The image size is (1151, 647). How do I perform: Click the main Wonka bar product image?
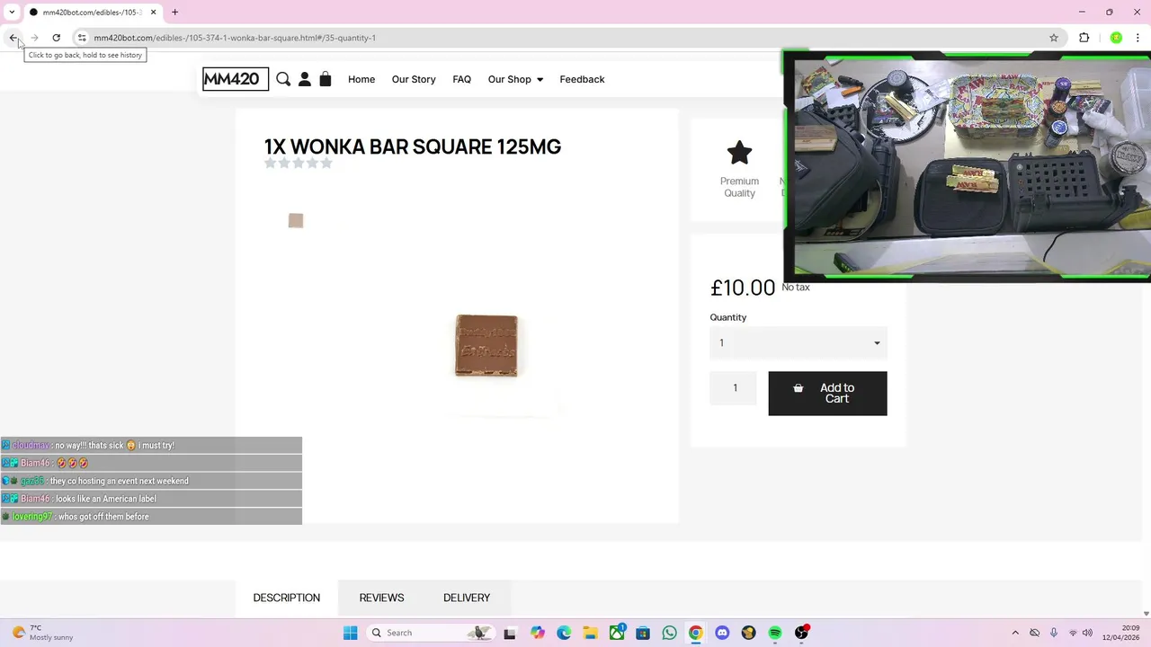point(486,346)
